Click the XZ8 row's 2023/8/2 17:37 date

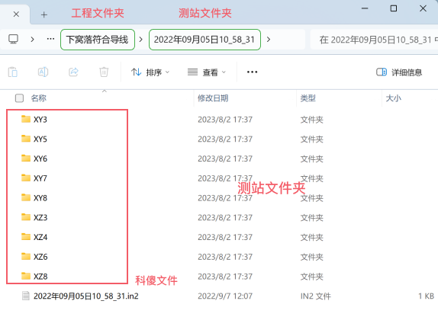tap(225, 277)
